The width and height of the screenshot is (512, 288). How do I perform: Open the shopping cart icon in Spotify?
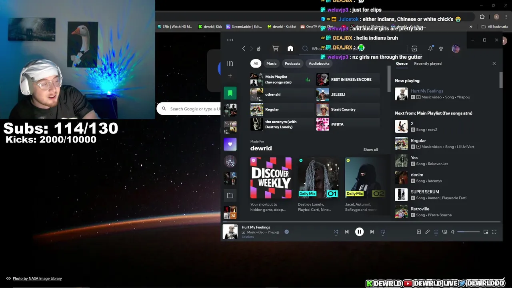coord(275,48)
